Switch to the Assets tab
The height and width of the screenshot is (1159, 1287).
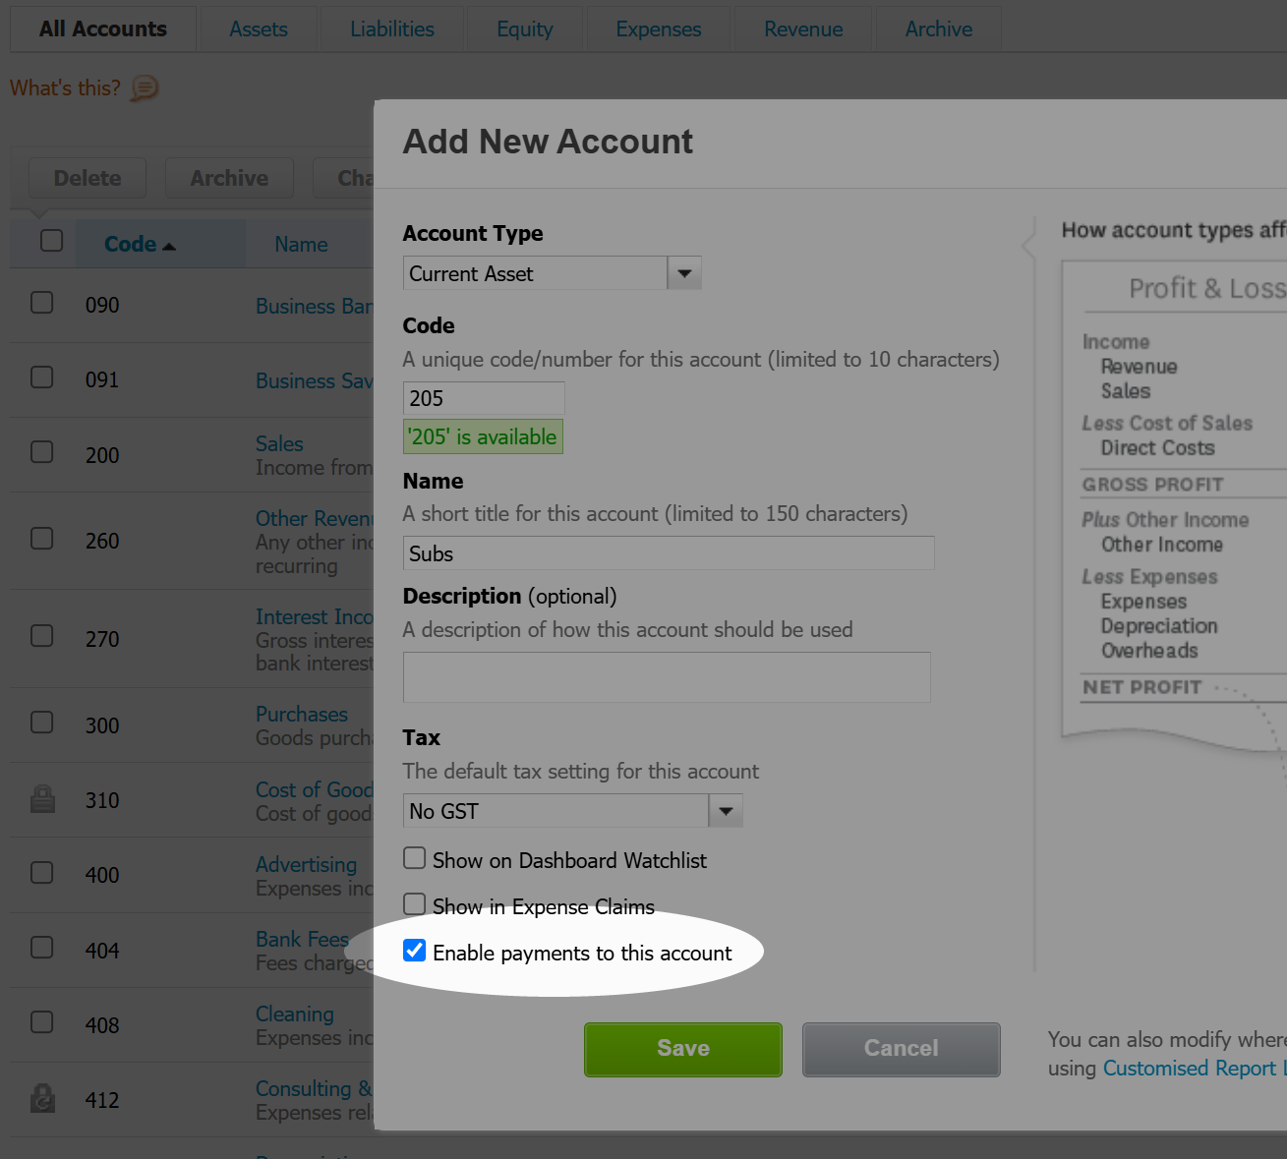click(259, 29)
